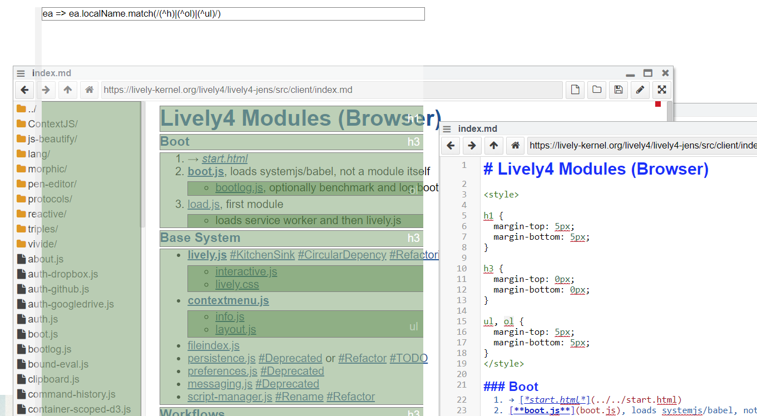Click the filter expression text field at top

tap(233, 14)
